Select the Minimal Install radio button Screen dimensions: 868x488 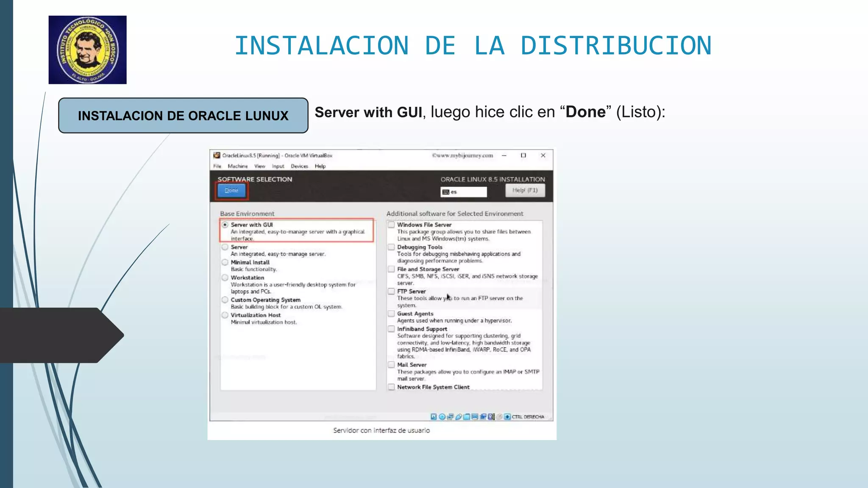(x=225, y=262)
